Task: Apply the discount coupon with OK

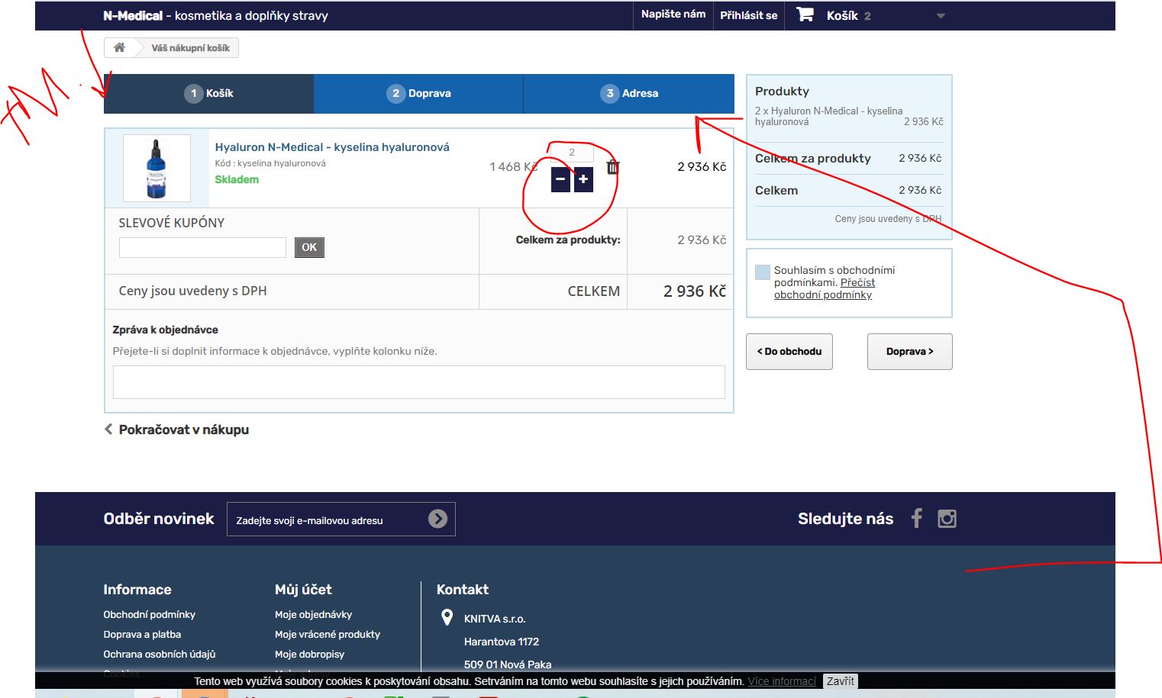Action: point(309,247)
